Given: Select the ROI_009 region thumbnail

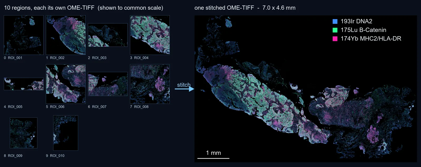Looking at the screenshot, I should [24, 133].
